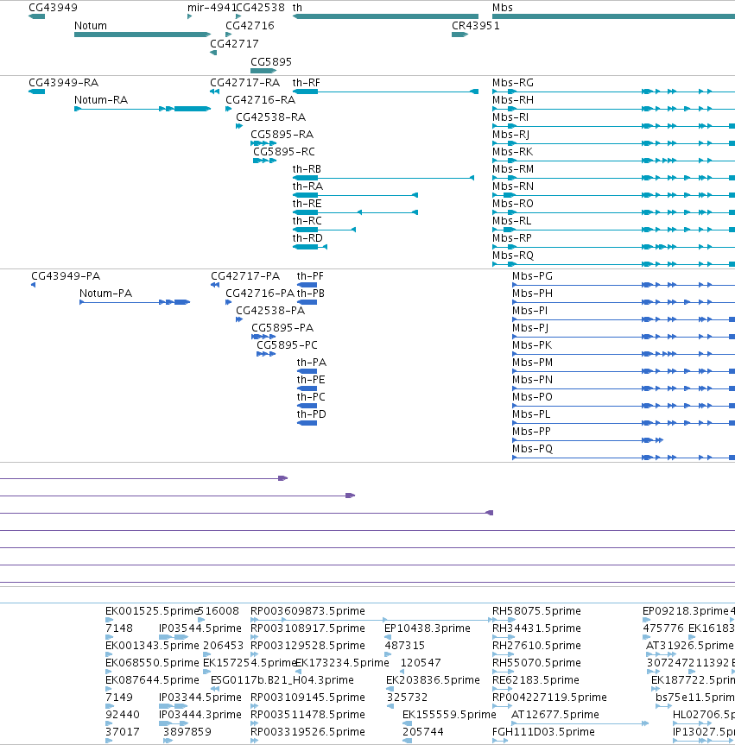Click the RP003319526.5prime EST label
Screen dimensions: 735x745
click(307, 732)
